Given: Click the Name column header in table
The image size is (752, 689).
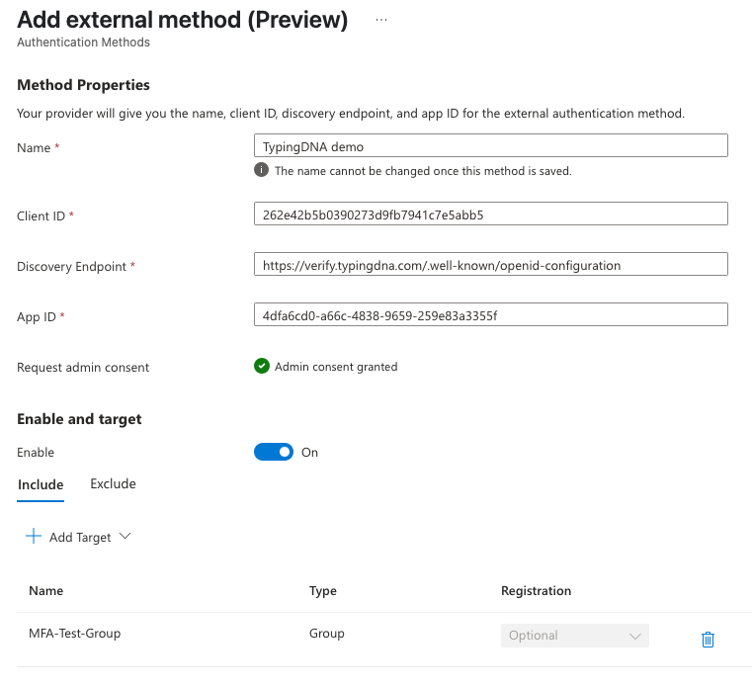Looking at the screenshot, I should tap(46, 590).
